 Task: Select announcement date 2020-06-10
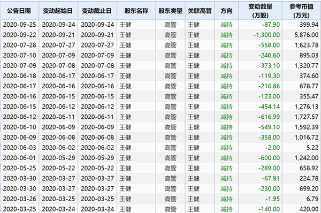[19, 127]
